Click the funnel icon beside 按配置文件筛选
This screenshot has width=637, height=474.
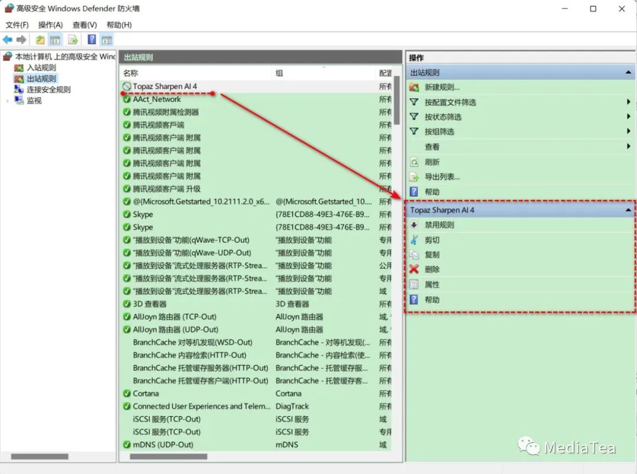414,102
